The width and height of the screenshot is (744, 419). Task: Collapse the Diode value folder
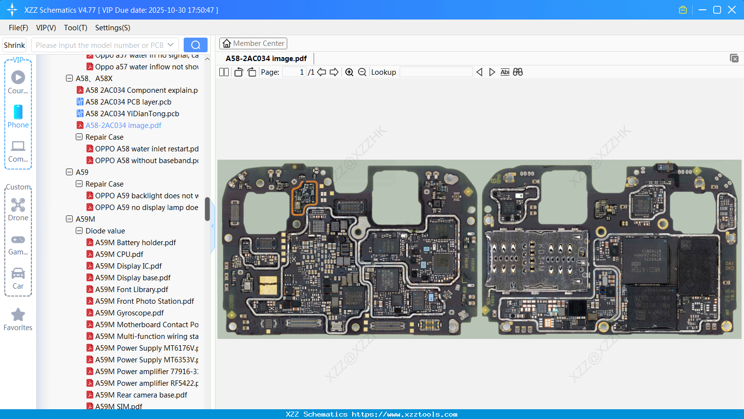[x=79, y=230]
